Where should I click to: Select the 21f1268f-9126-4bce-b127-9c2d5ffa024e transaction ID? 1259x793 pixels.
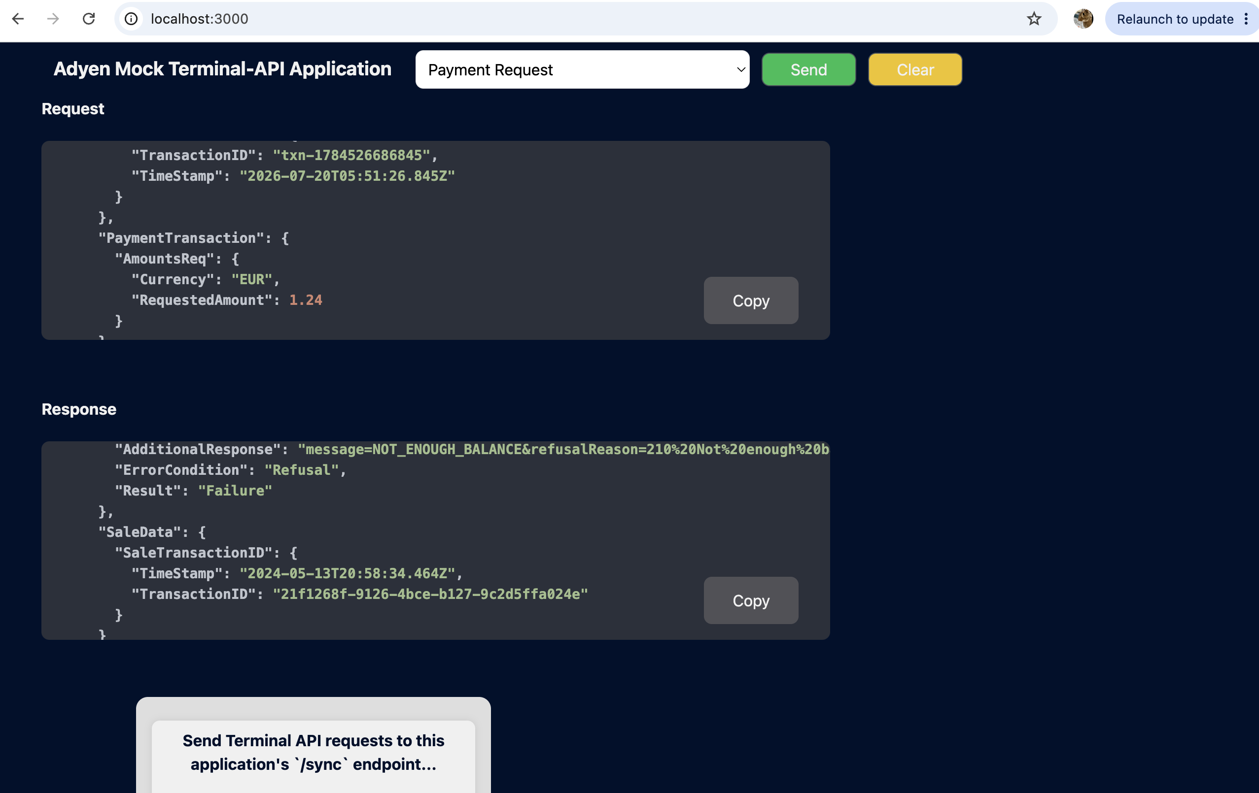click(x=430, y=594)
